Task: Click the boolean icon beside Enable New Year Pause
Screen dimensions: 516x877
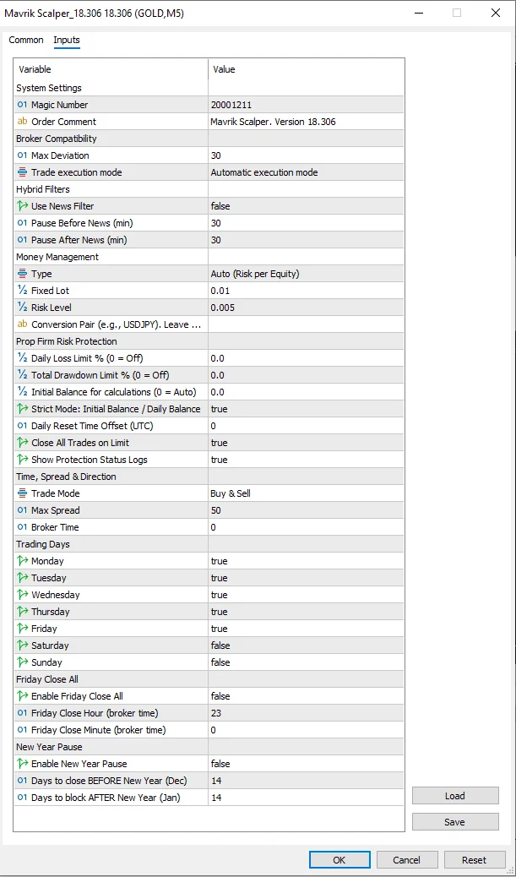Action: [22, 764]
